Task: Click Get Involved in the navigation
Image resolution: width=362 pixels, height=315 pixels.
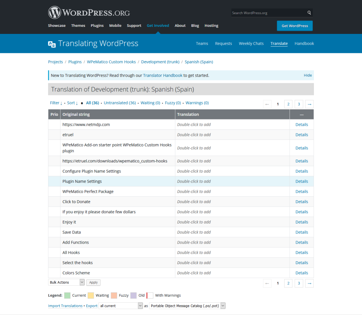Action: (158, 25)
